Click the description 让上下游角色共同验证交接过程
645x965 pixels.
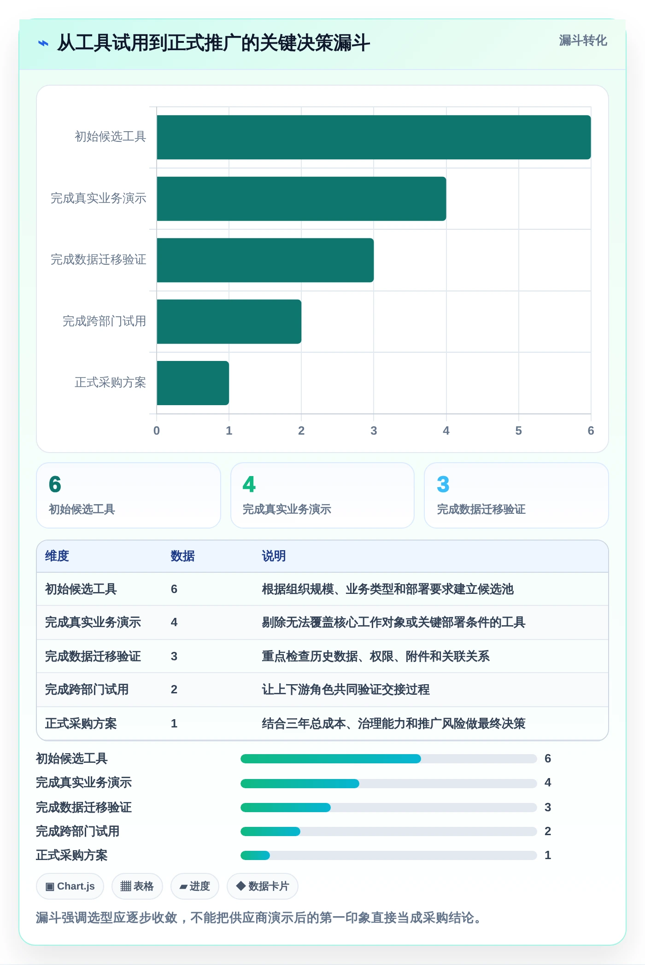click(346, 690)
